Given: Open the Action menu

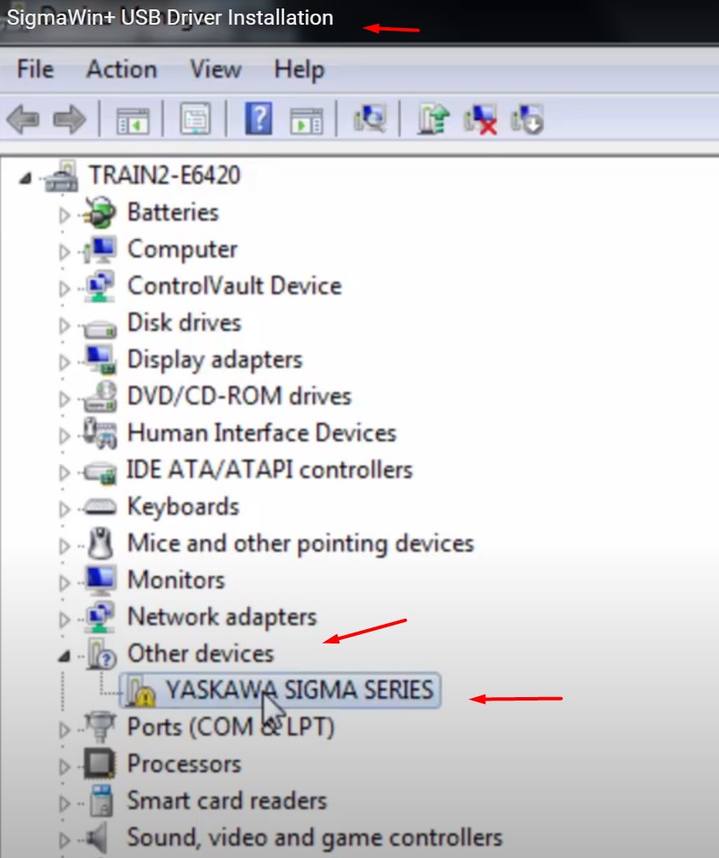Looking at the screenshot, I should [x=122, y=70].
